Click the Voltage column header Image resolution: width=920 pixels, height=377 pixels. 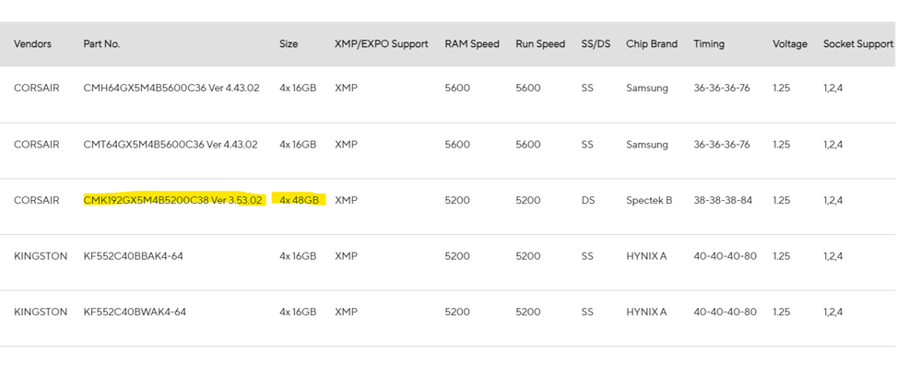coord(790,44)
